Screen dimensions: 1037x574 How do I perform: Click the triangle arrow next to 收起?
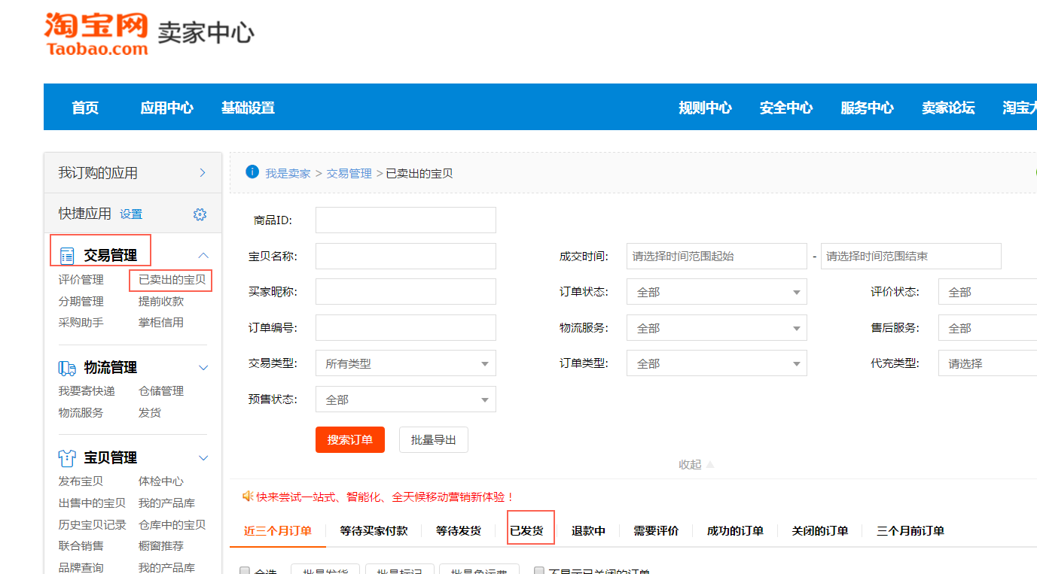(709, 464)
